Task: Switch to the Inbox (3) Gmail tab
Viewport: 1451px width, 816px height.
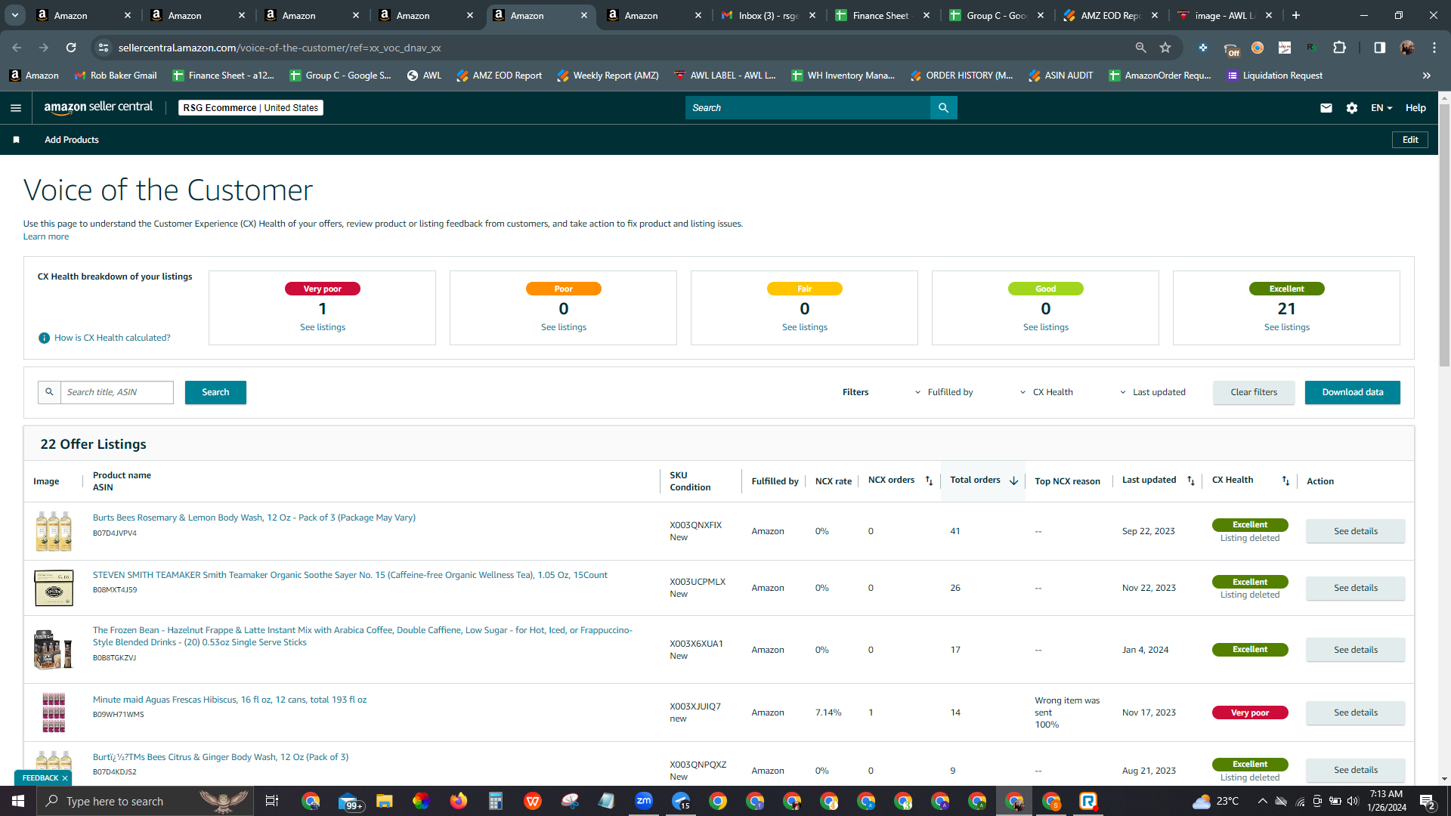Action: [x=769, y=15]
